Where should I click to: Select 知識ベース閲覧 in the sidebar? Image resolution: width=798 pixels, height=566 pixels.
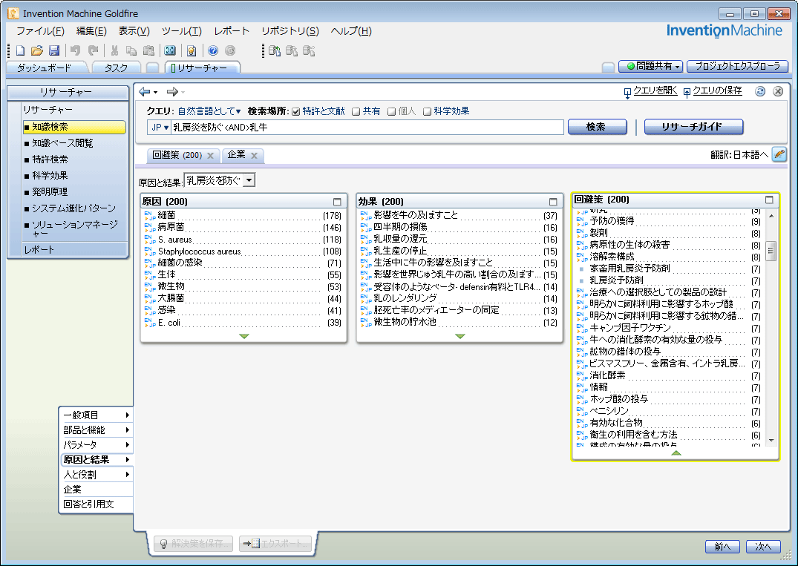pos(62,143)
